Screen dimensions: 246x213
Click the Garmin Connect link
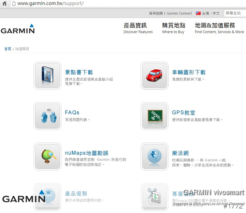click(179, 13)
